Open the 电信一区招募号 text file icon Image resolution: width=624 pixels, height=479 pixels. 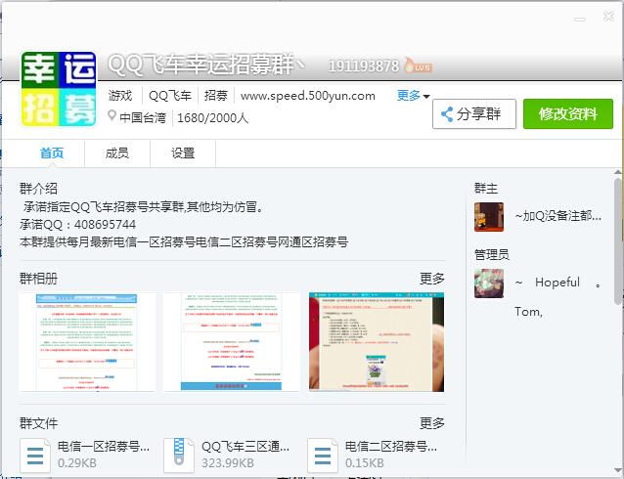(x=35, y=456)
